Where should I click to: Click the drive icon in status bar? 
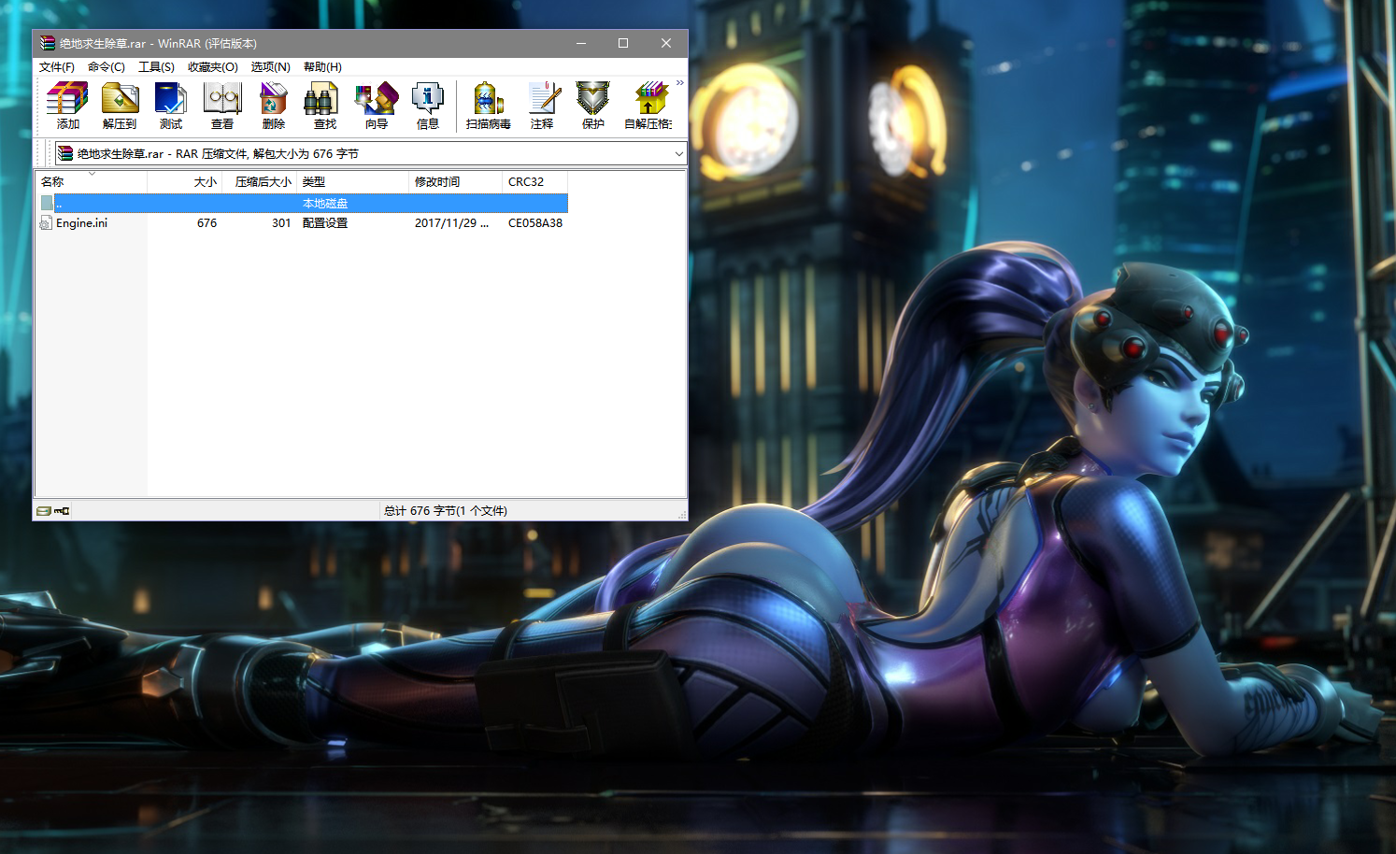(x=44, y=511)
